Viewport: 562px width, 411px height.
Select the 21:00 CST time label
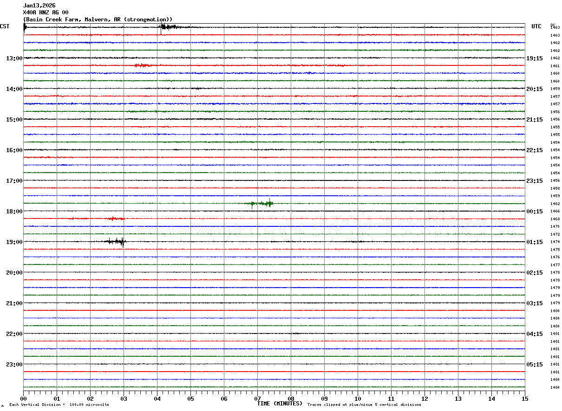pyautogui.click(x=14, y=303)
